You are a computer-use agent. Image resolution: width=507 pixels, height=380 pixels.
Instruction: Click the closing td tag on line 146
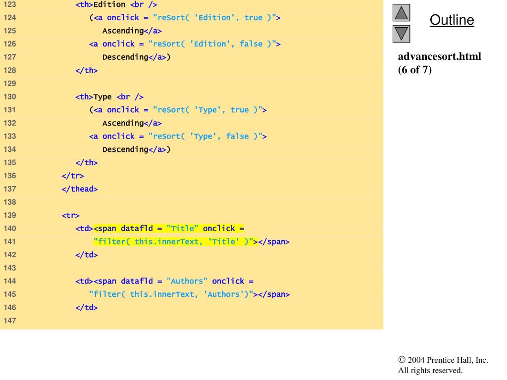point(86,308)
